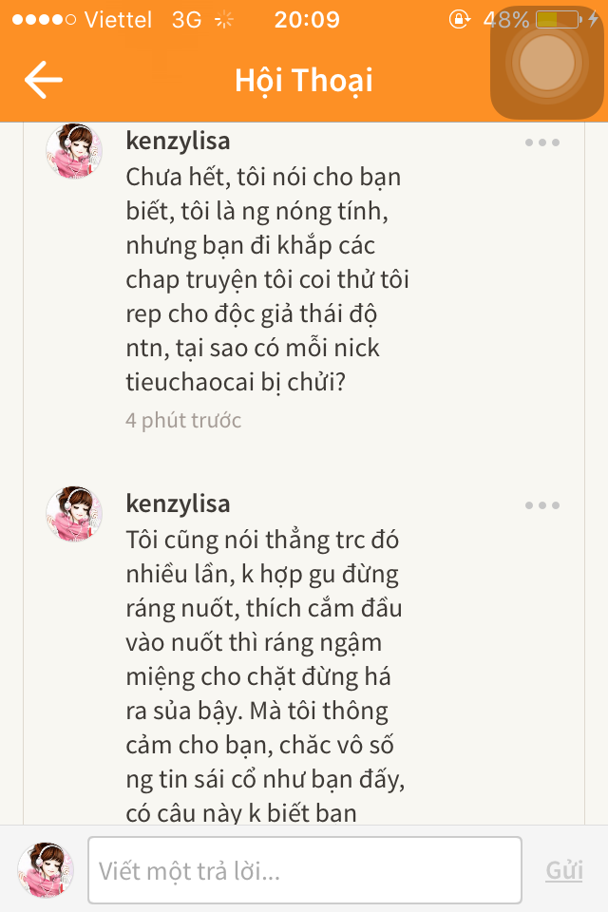This screenshot has width=608, height=912.
Task: Focus the "Viết một trả lời..." reply field
Action: [x=304, y=870]
